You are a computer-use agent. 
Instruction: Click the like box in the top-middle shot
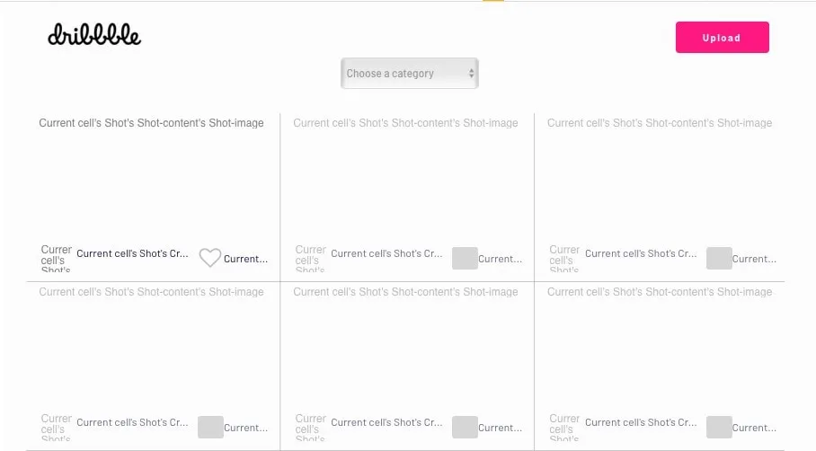(465, 259)
